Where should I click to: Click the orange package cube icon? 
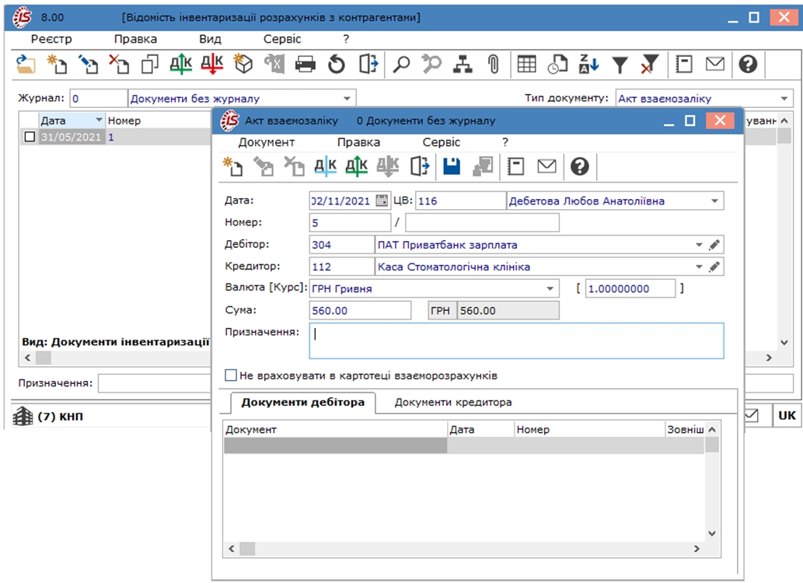pyautogui.click(x=243, y=65)
